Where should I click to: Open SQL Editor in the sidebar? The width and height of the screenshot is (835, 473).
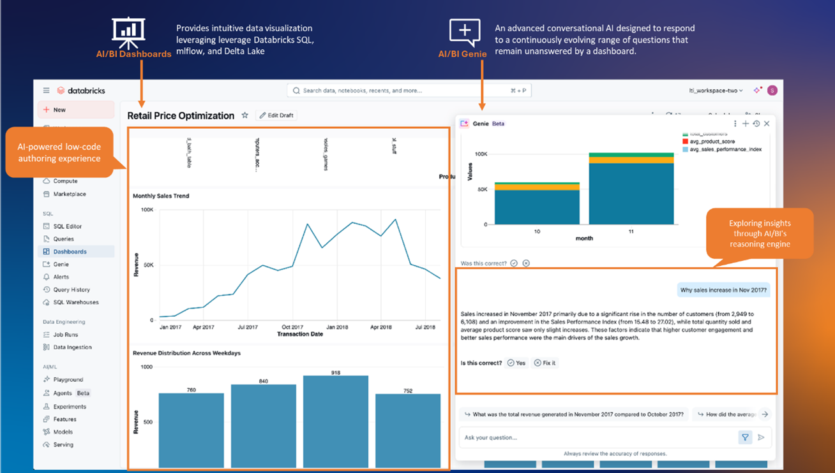pyautogui.click(x=67, y=226)
